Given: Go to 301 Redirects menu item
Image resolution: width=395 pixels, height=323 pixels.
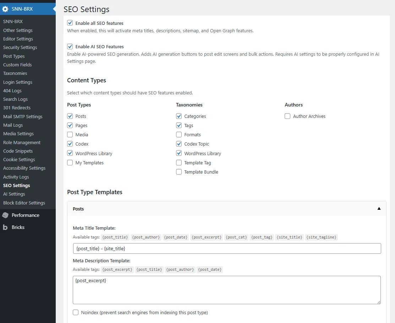Looking at the screenshot, I should 17,108.
